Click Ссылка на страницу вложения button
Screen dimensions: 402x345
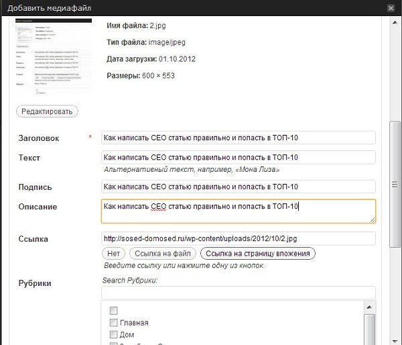tap(258, 254)
